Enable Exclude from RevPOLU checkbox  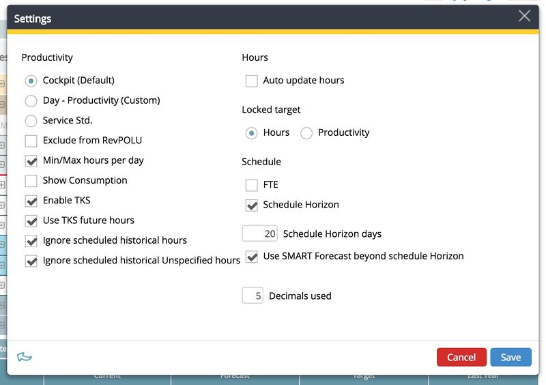point(31,141)
